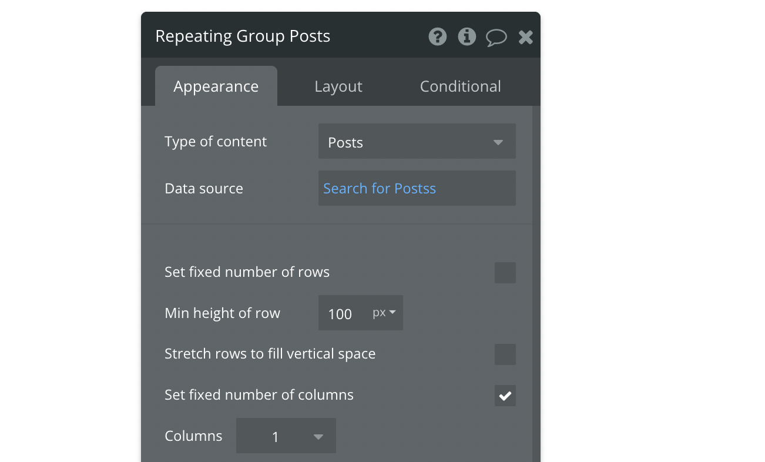Viewport: 765px width, 462px height.
Task: Open the Conditional tab
Action: tap(460, 86)
